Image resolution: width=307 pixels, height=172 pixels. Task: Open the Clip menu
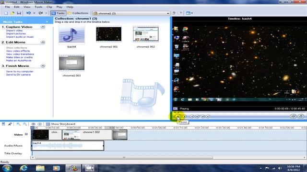pyautogui.click(x=49, y=7)
